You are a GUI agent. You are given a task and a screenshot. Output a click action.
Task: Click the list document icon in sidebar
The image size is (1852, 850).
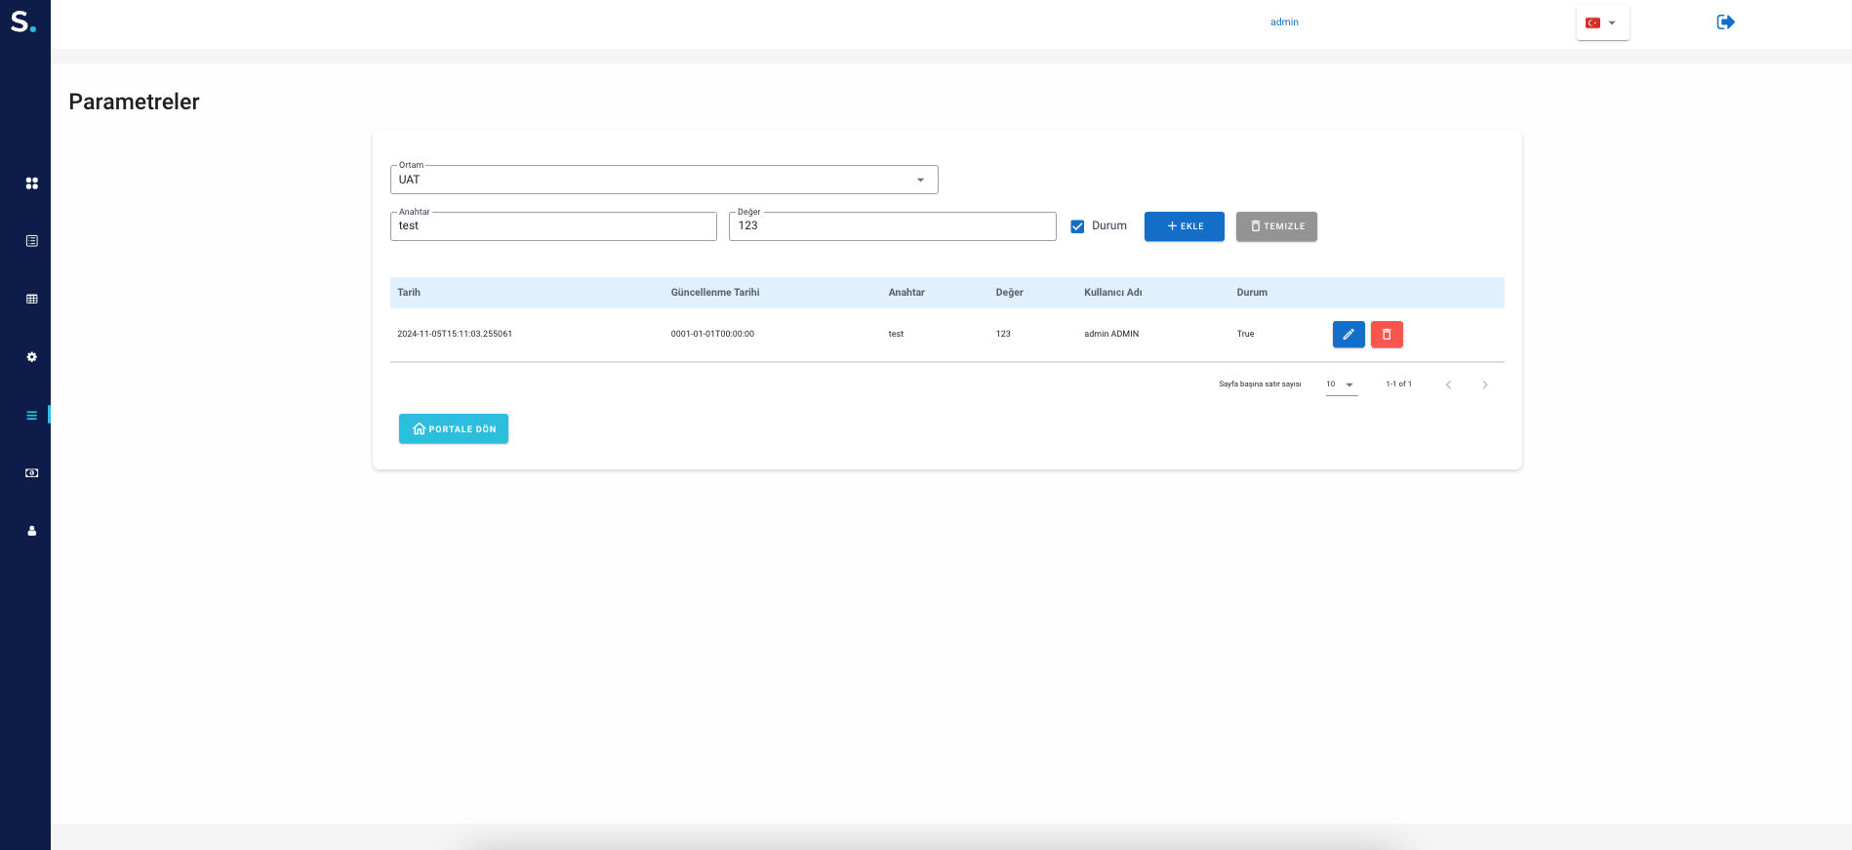31,241
